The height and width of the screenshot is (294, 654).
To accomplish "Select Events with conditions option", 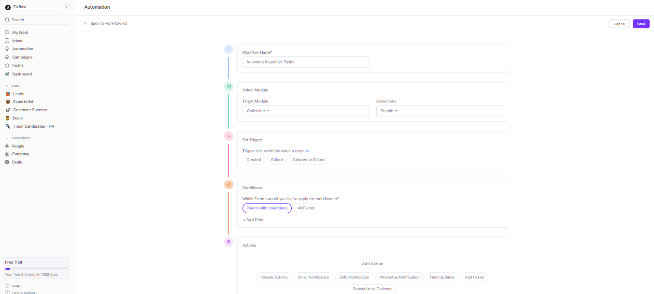I will coord(267,208).
